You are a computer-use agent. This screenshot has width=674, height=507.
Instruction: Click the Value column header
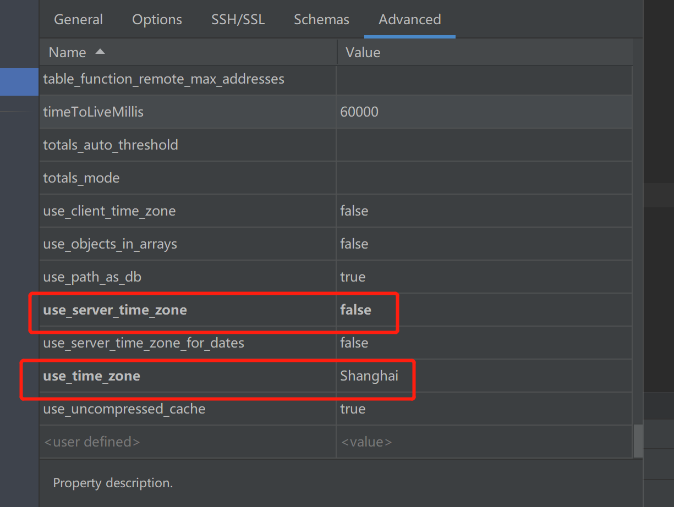(x=362, y=52)
